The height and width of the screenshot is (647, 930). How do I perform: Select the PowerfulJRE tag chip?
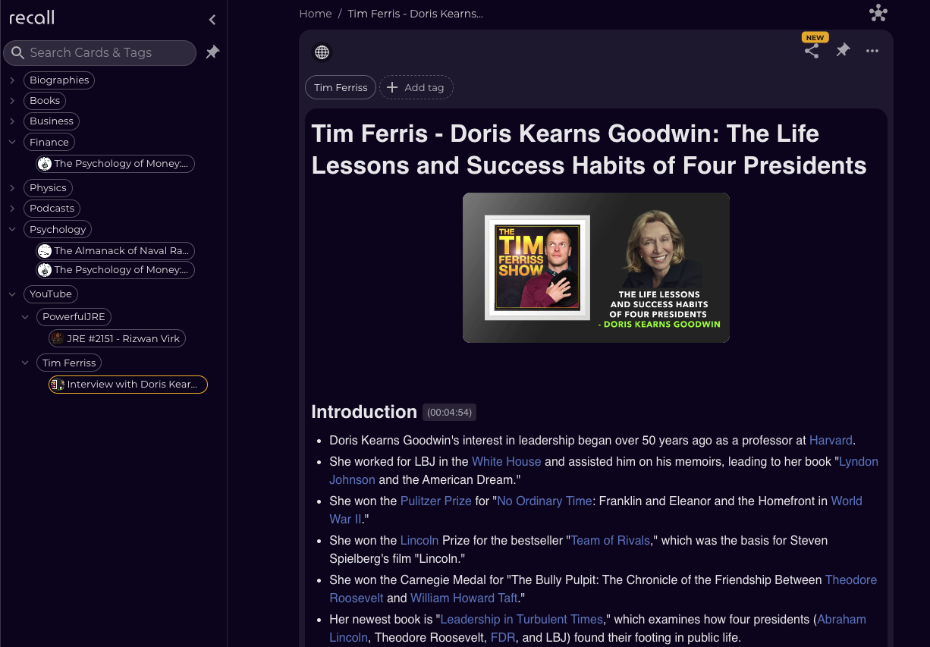point(74,316)
